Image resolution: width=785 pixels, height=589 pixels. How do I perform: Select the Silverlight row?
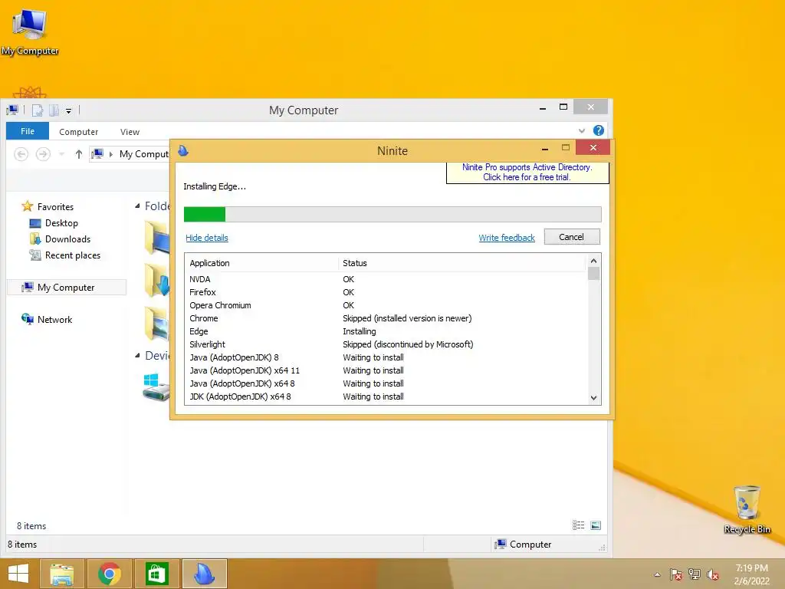pos(386,344)
